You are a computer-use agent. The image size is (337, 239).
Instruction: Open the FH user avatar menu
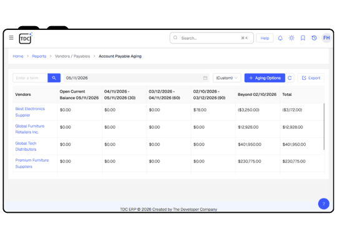click(x=326, y=38)
